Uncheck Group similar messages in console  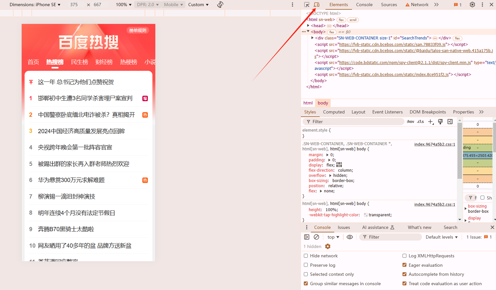pyautogui.click(x=306, y=284)
